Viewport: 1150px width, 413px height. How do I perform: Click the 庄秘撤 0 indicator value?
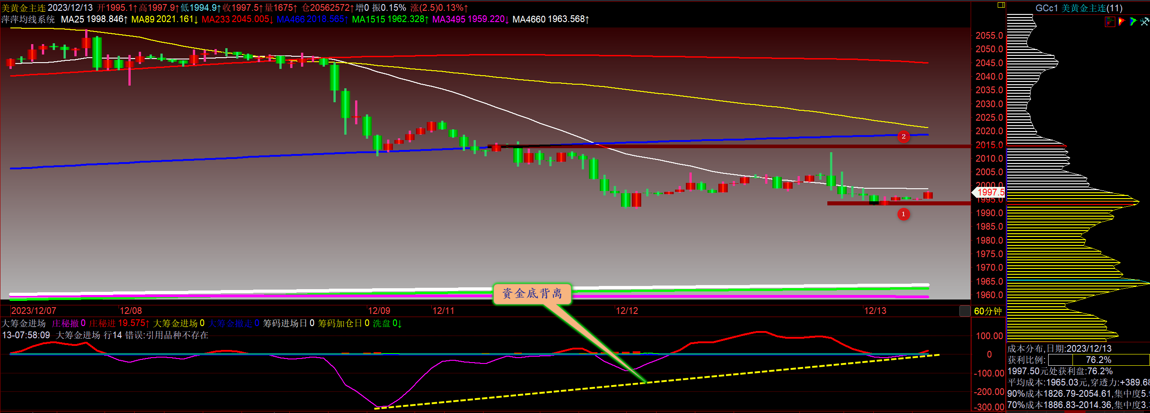point(68,323)
